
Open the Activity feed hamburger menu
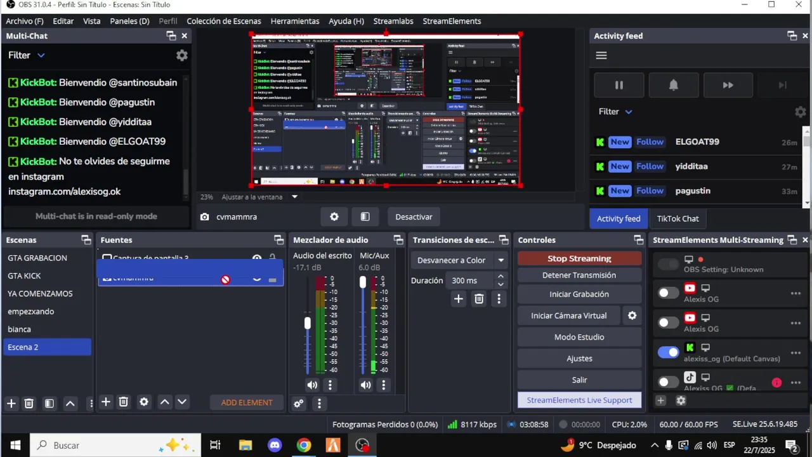(x=601, y=55)
